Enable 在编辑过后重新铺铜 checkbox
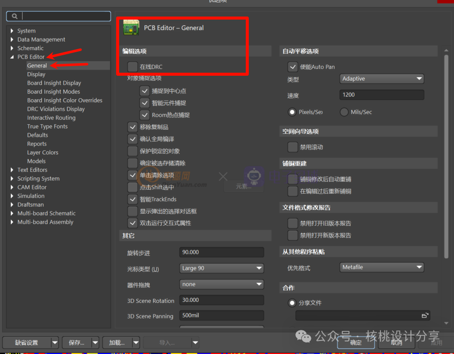 pyautogui.click(x=292, y=191)
